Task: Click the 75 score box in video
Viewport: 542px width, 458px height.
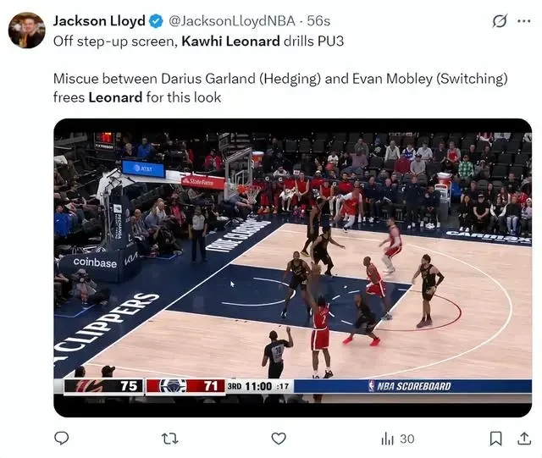Action: (103, 386)
